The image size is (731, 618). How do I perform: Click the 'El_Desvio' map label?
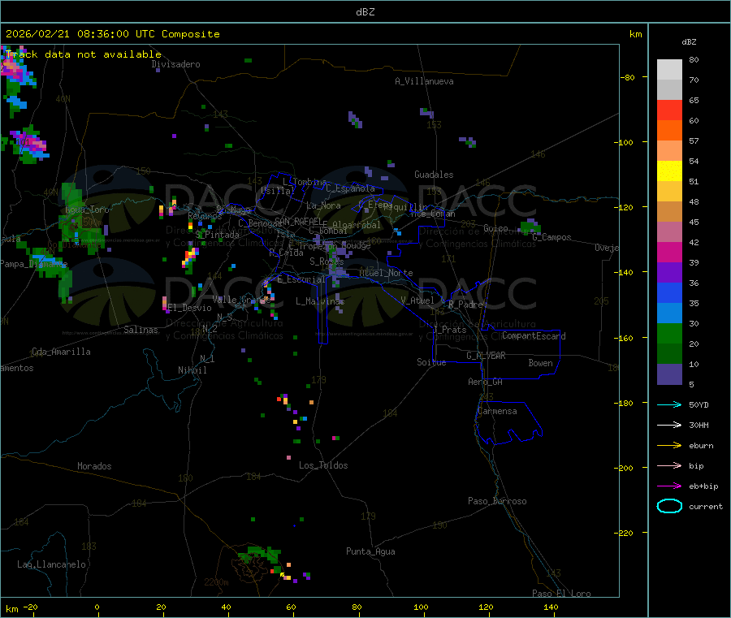[190, 308]
